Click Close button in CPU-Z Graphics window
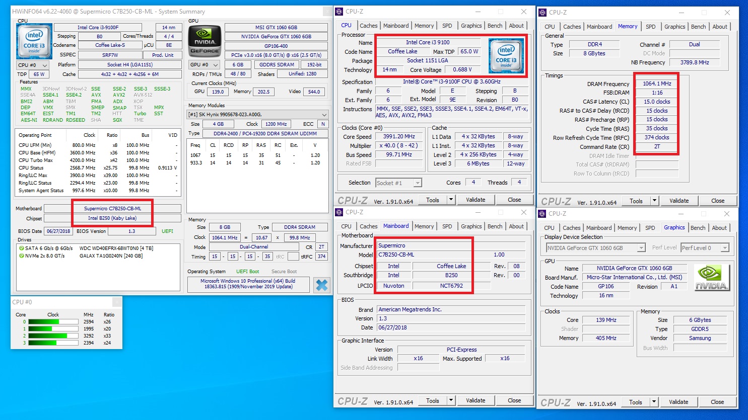 717,402
